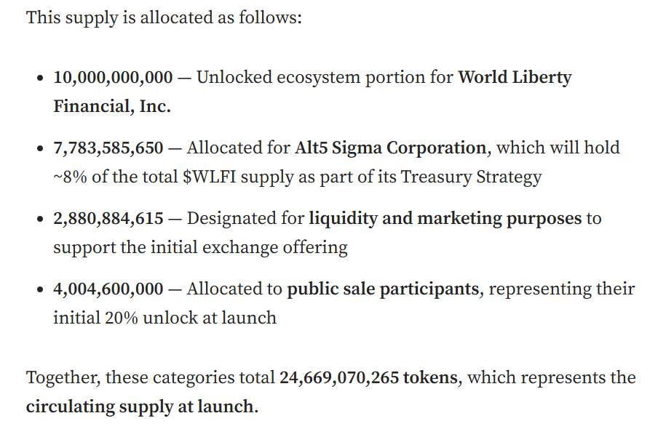Click the text initial 20% unlock at launch

coord(164,318)
